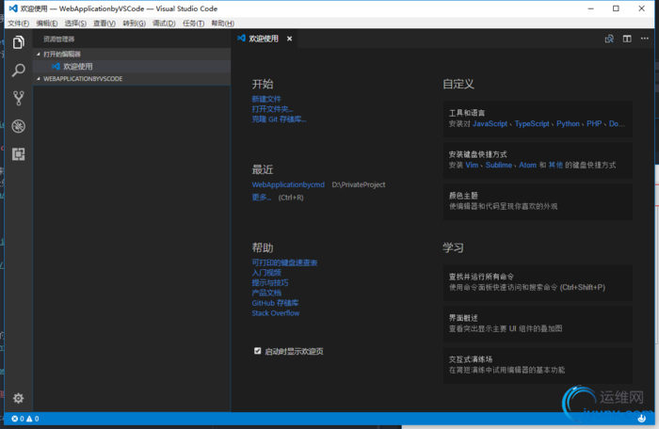This screenshot has height=429, width=659.
Task: Click the 打开文件夹... link
Action: coord(272,109)
